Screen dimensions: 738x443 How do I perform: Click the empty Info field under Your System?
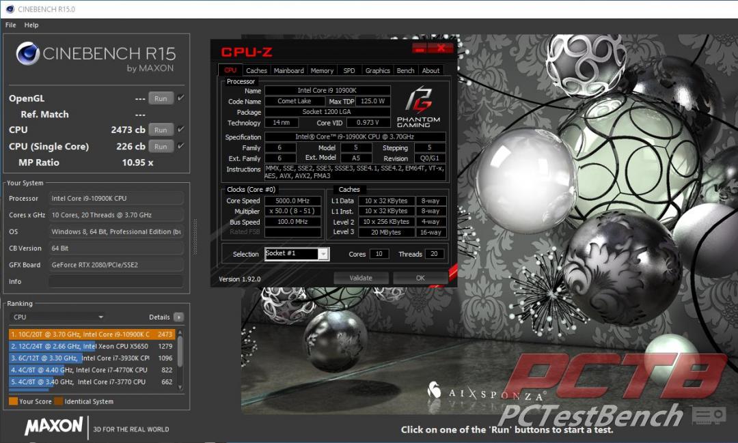pos(115,281)
